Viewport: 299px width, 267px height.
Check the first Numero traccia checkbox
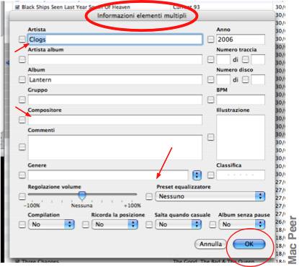click(x=210, y=59)
